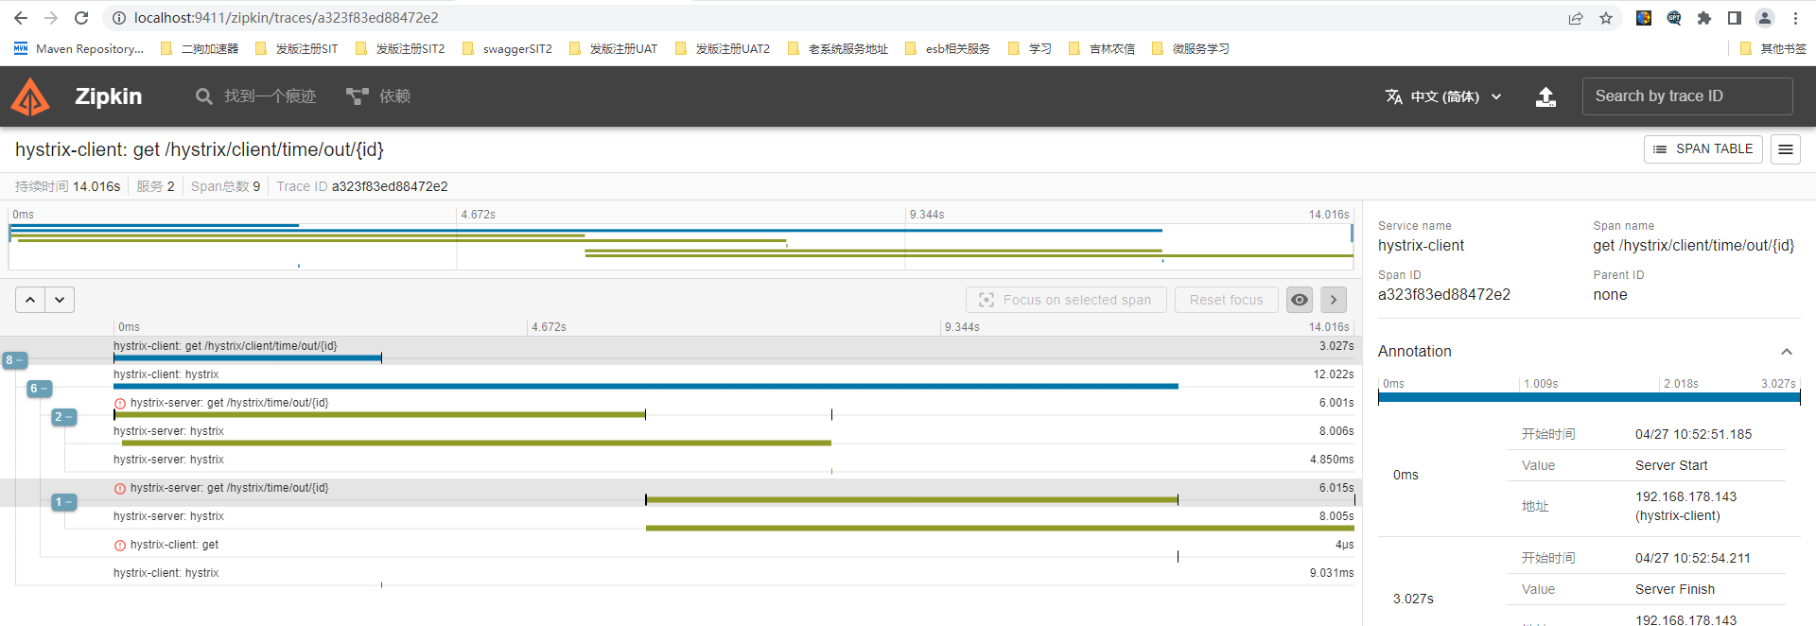Image resolution: width=1816 pixels, height=626 pixels.
Task: Click the browser address bar URL
Action: click(x=286, y=18)
